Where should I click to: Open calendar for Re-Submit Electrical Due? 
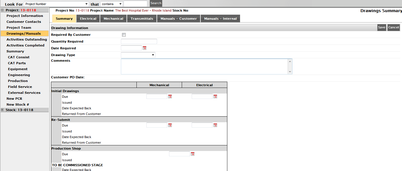pyautogui.click(x=215, y=125)
